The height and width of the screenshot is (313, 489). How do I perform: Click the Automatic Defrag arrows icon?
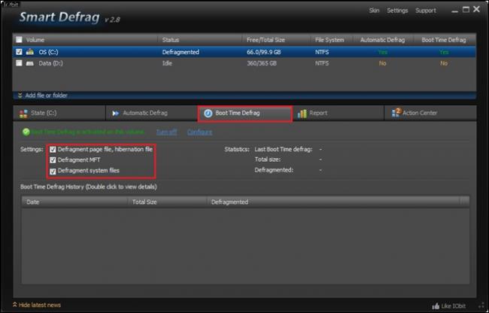pyautogui.click(x=116, y=113)
